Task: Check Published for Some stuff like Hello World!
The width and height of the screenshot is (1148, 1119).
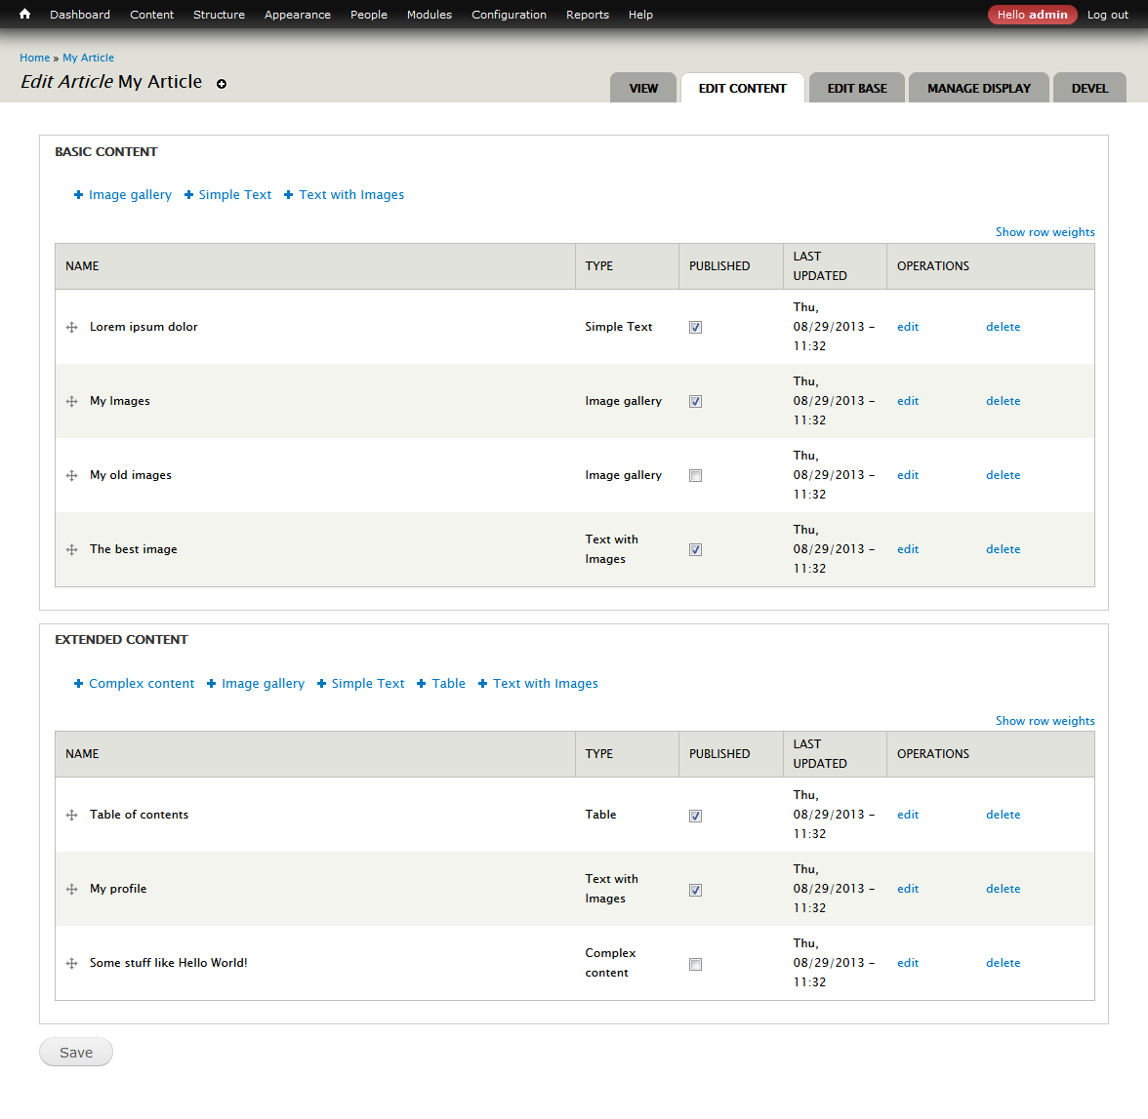Action: 695,964
